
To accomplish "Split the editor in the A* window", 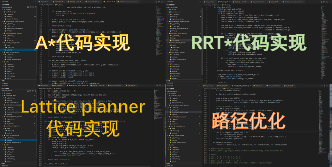I will [x=162, y=2].
